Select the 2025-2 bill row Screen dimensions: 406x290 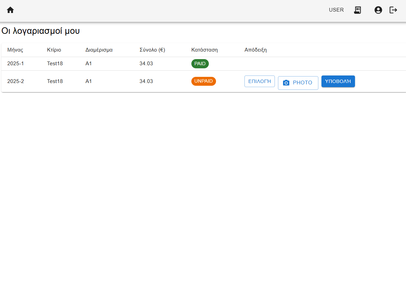[103, 81]
